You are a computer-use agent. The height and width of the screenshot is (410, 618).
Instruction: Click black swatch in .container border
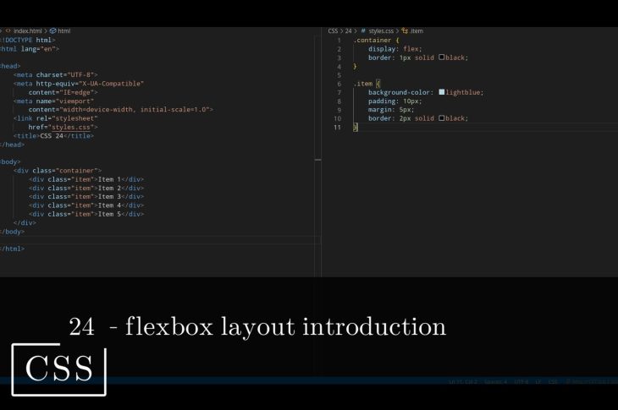pos(441,57)
